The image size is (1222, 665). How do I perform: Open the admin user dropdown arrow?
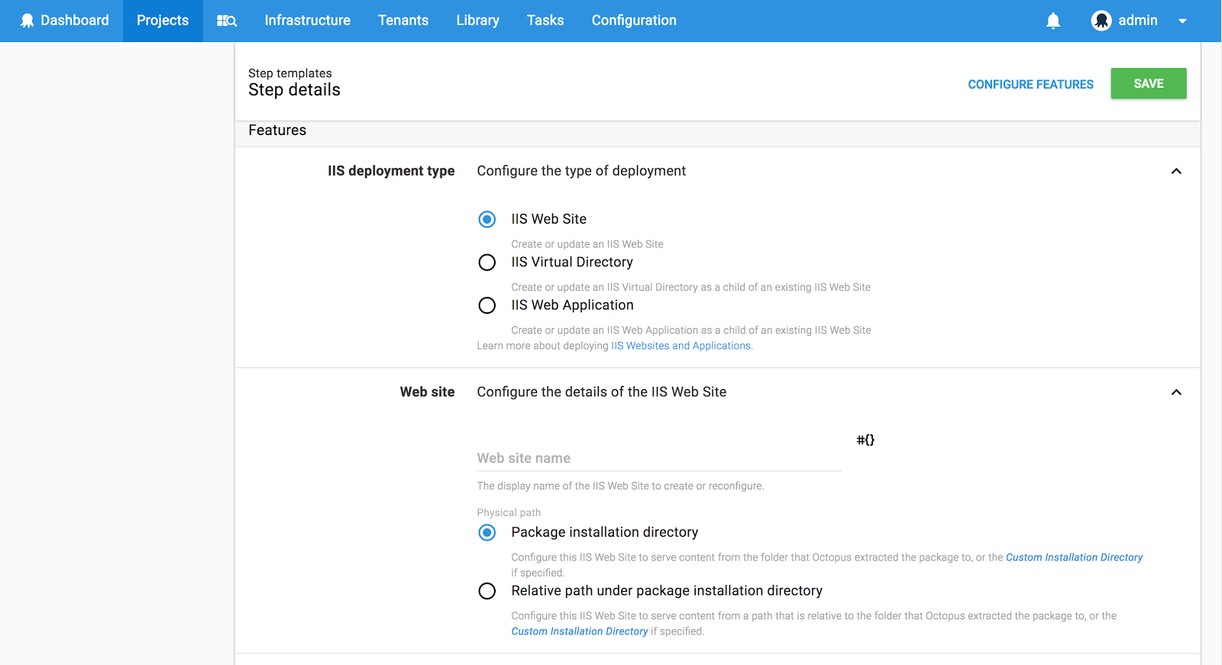(x=1182, y=21)
